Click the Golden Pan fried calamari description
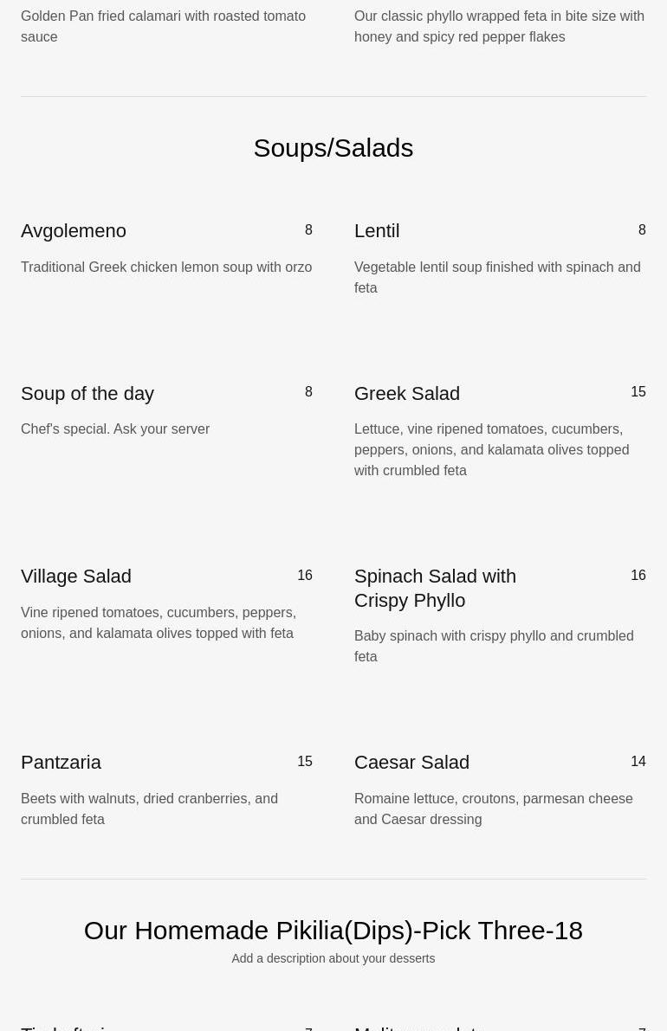Viewport: 667px width, 1031px height. (x=163, y=26)
